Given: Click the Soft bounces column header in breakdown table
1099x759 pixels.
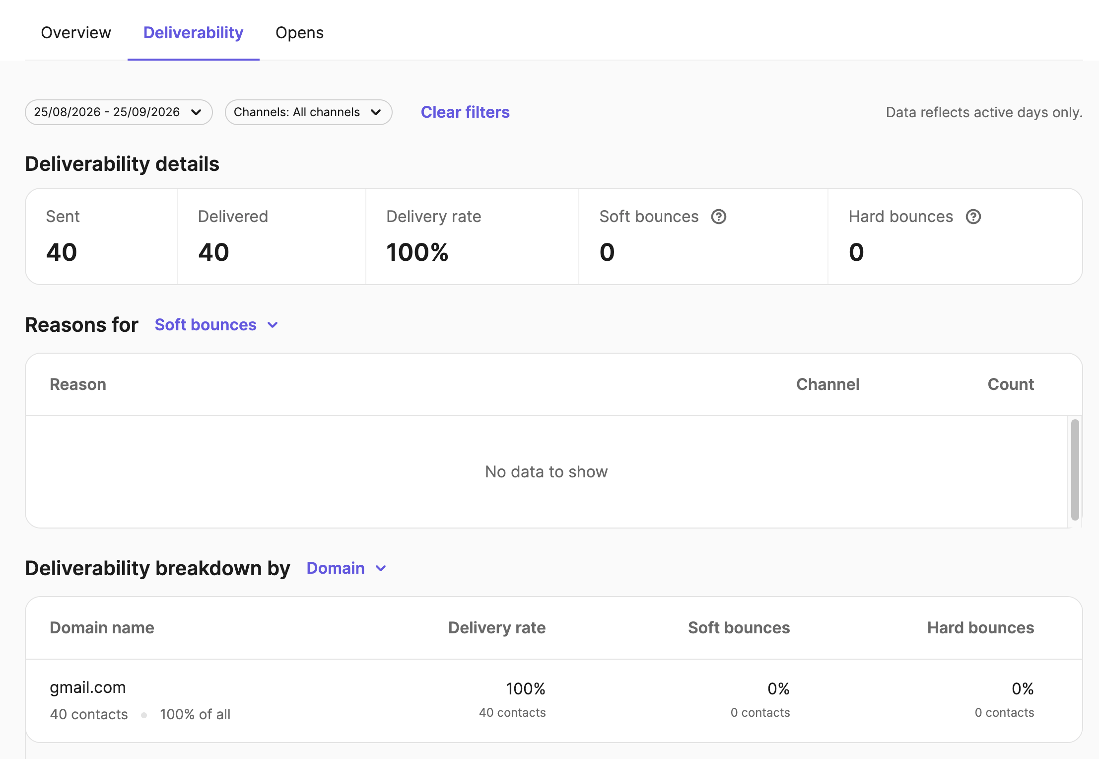Looking at the screenshot, I should click(x=739, y=628).
